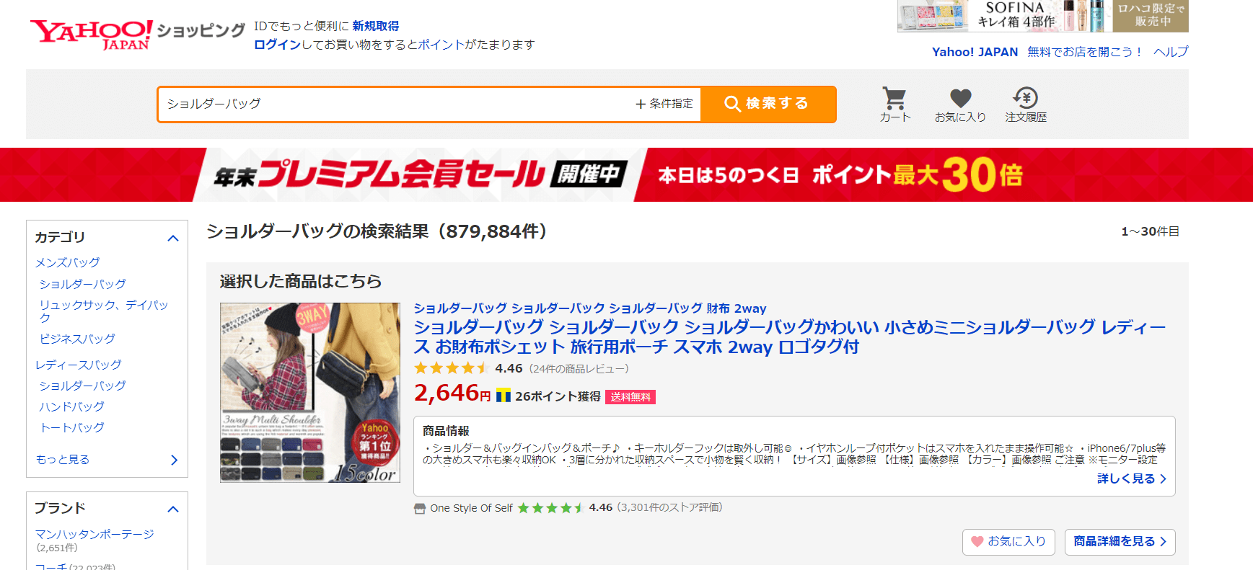Image resolution: width=1253 pixels, height=570 pixels.
Task: Open the お気に入り heart icon in header
Action: pyautogui.click(x=960, y=104)
